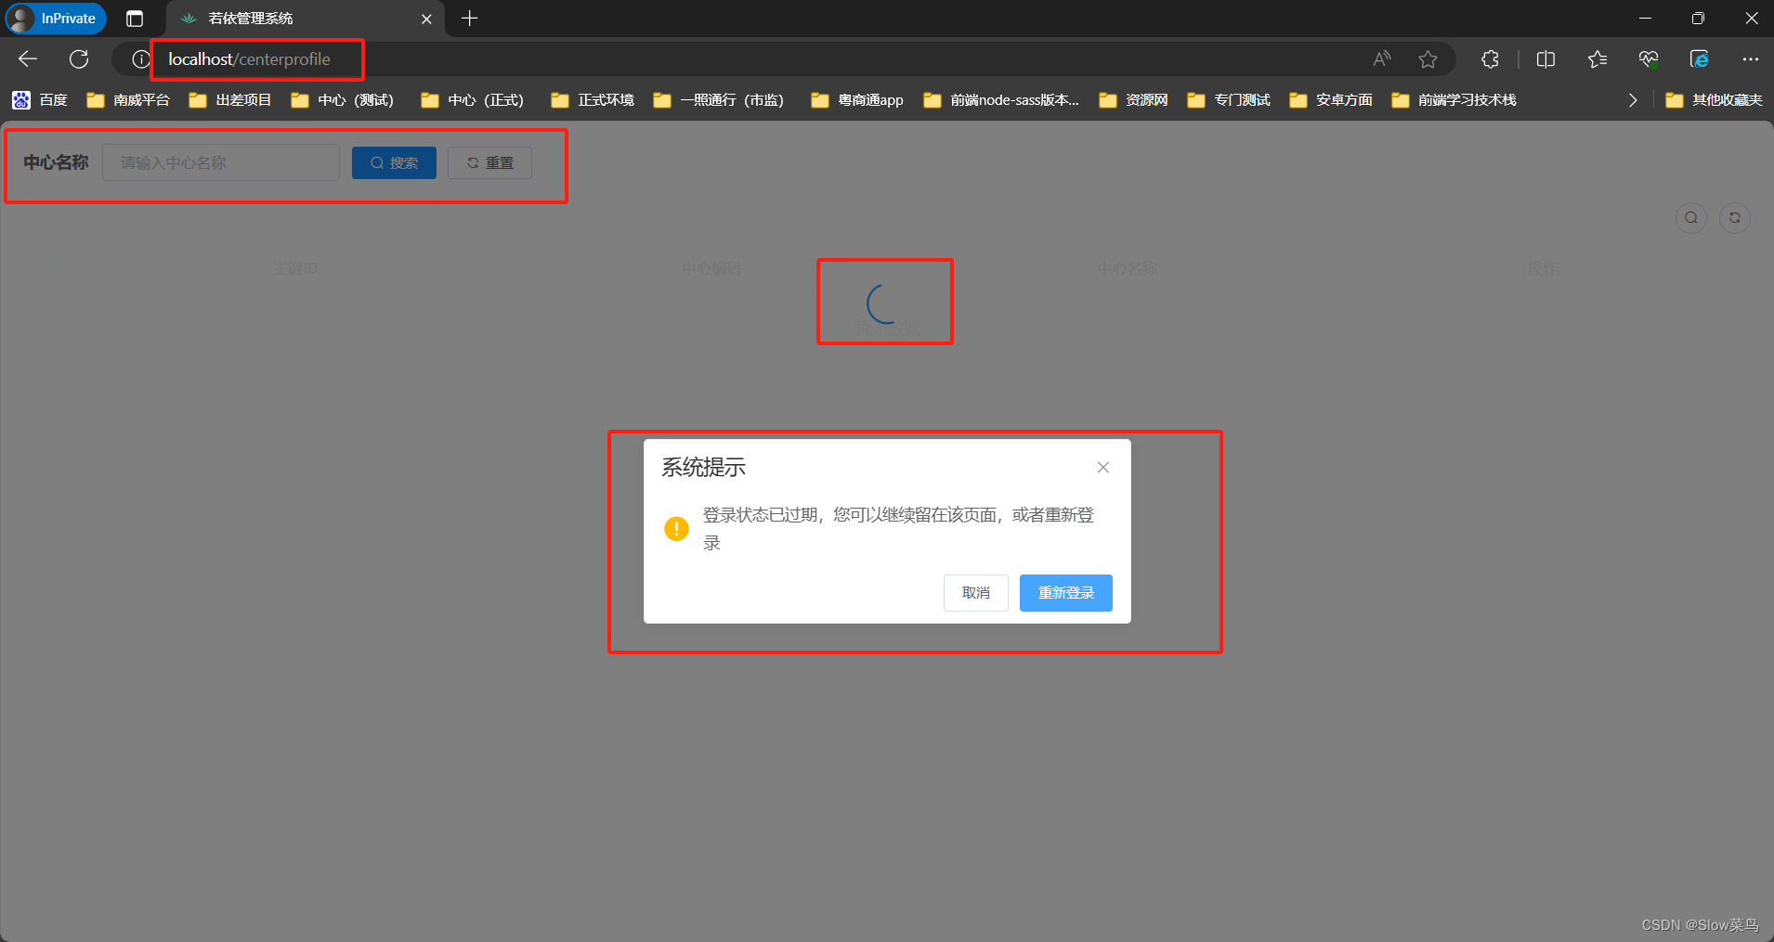Click the round refresh icon above the table

pos(1734,218)
